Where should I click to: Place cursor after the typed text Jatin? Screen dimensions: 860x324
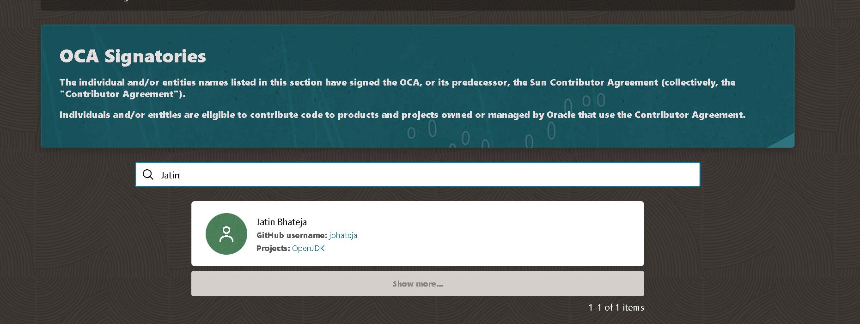tap(180, 175)
